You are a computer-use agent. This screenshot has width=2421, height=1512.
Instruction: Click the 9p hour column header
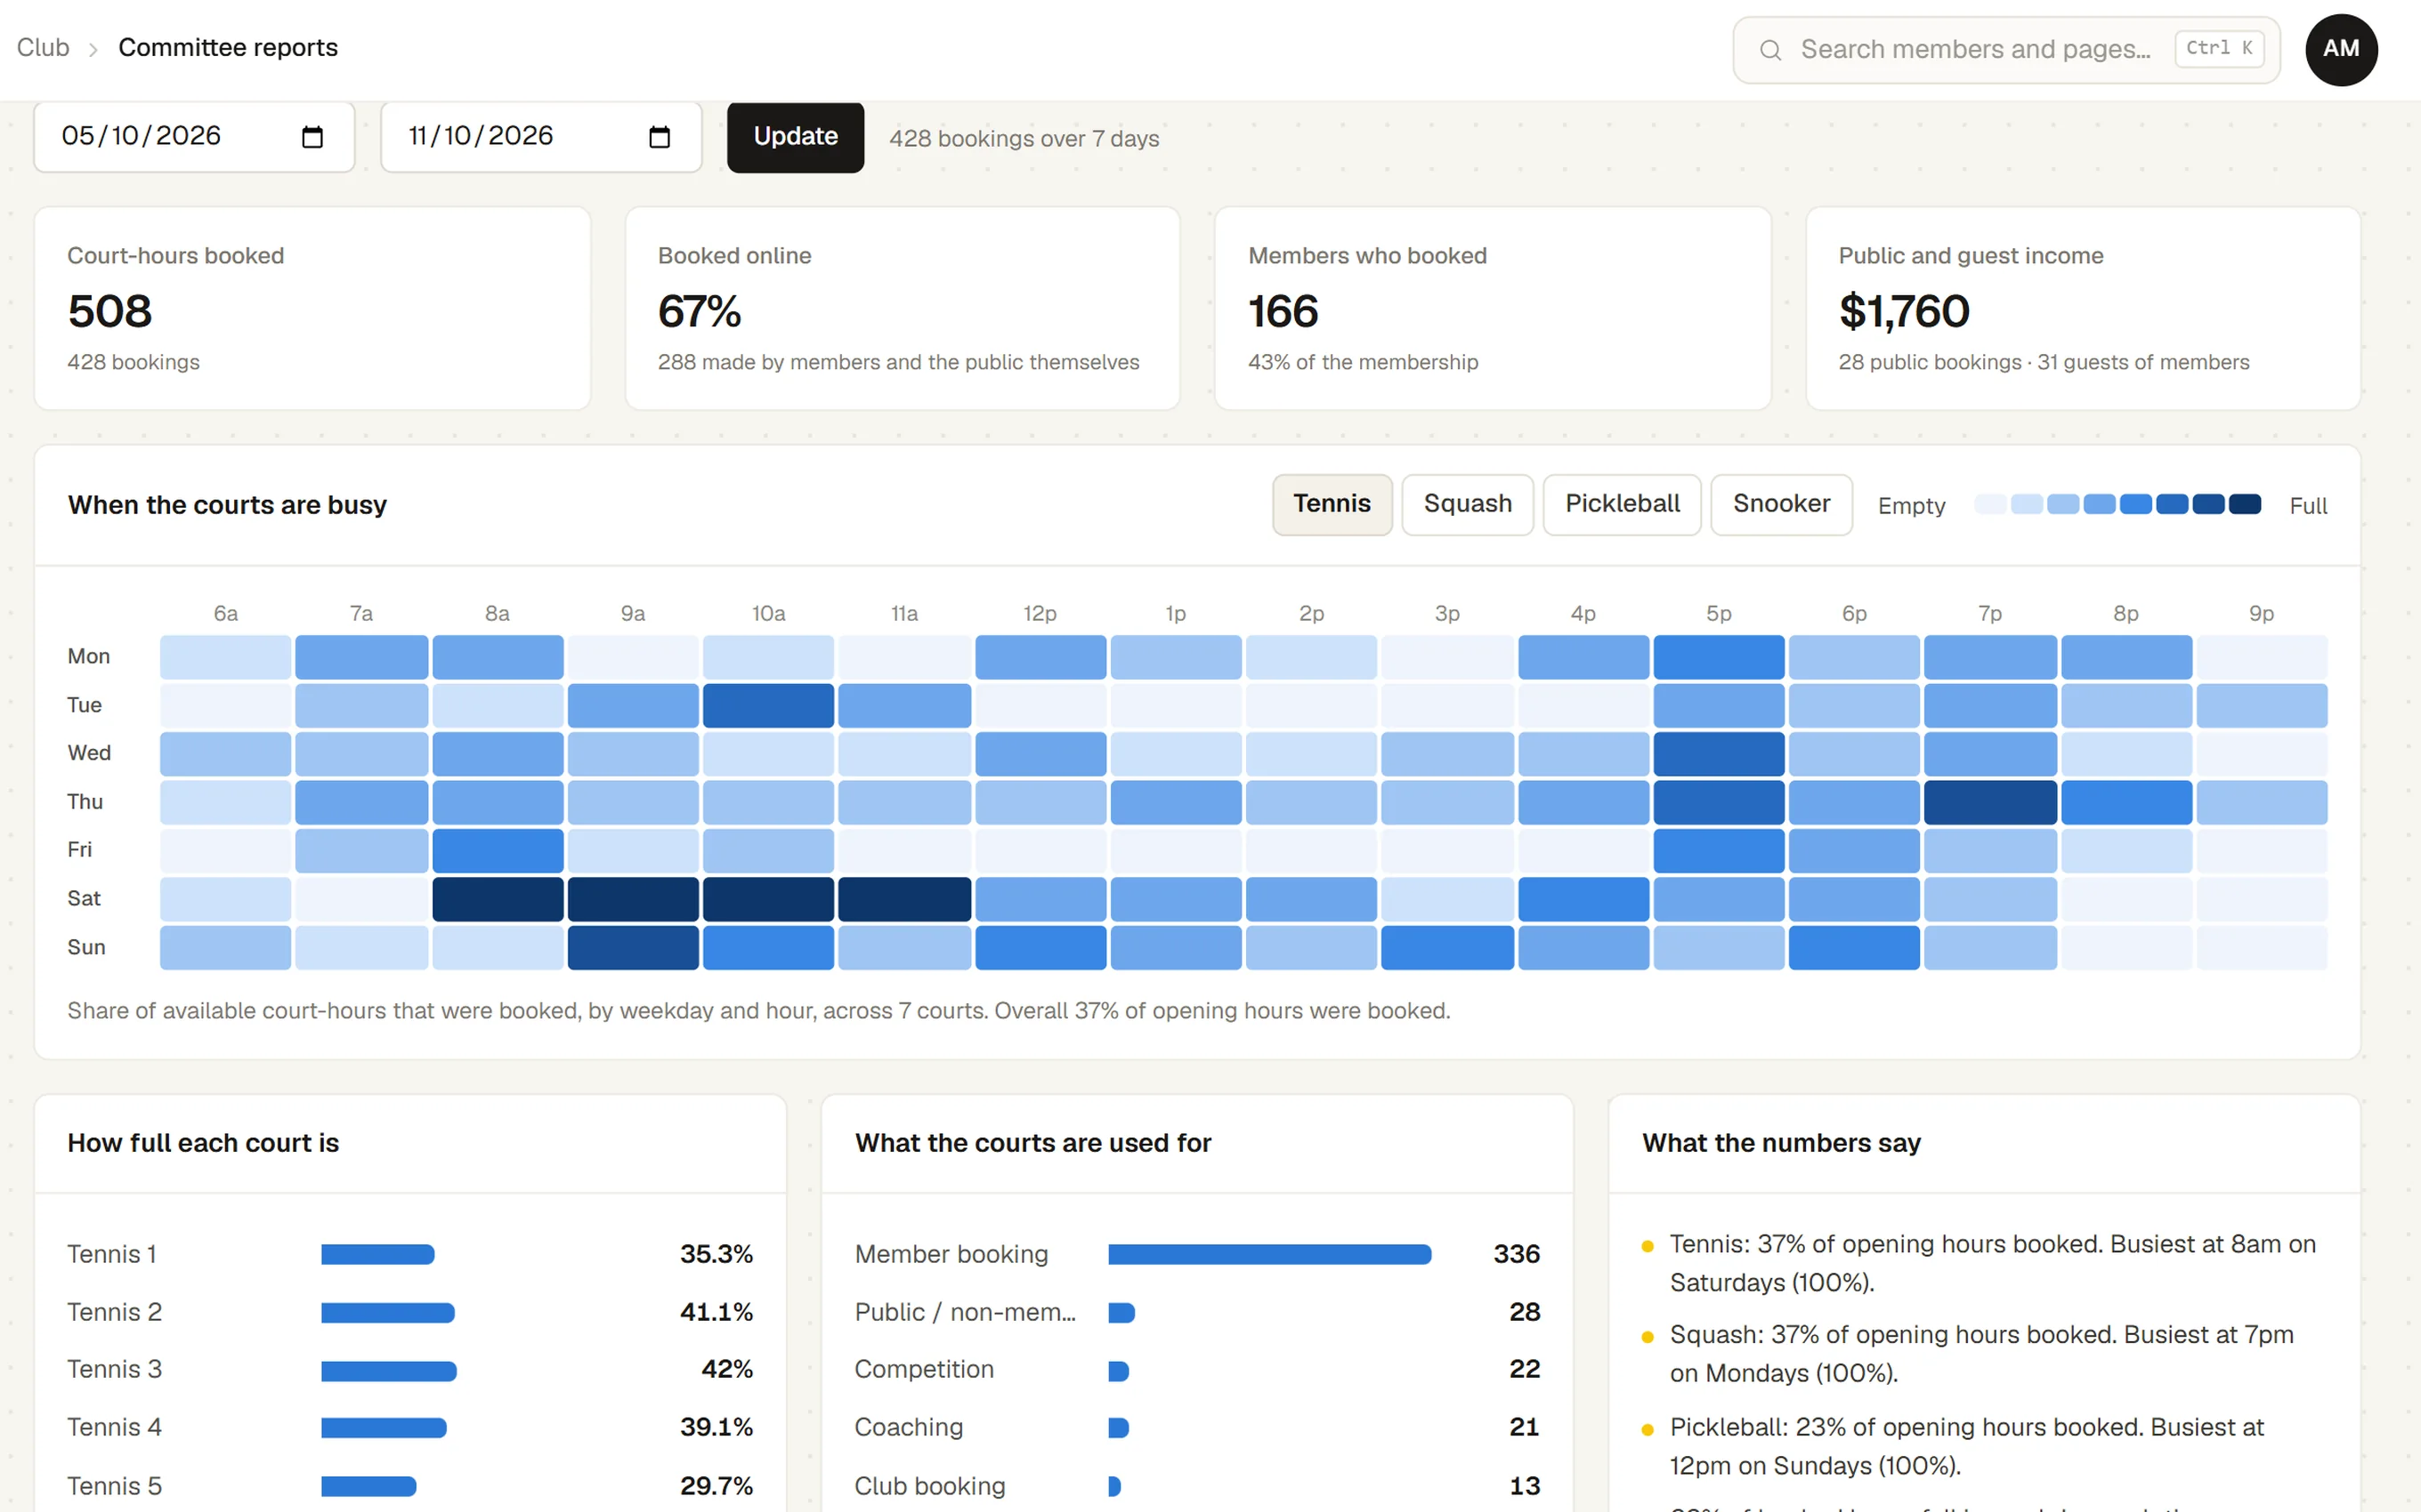click(x=2261, y=613)
